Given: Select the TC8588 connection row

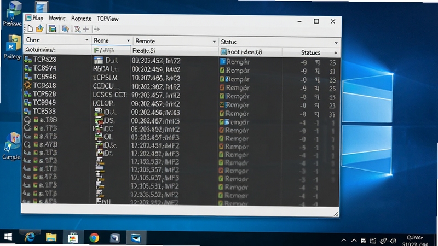Looking at the screenshot, I should pos(181,112).
